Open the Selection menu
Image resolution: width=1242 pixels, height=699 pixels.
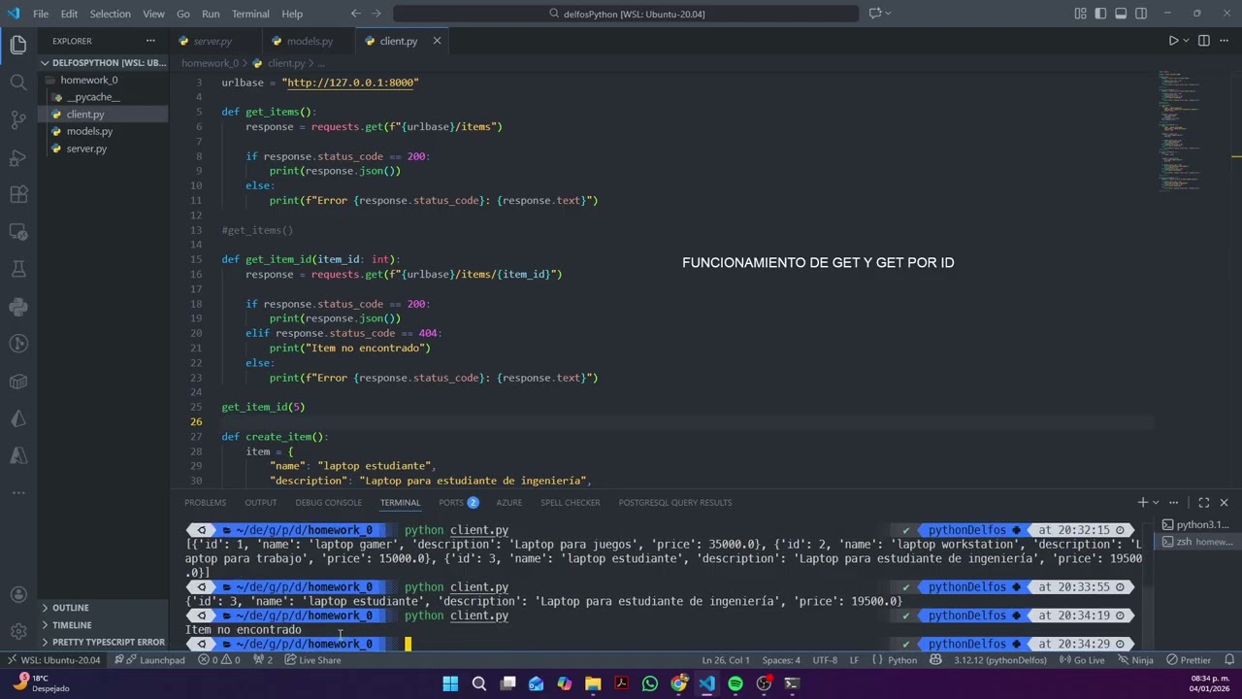(111, 14)
